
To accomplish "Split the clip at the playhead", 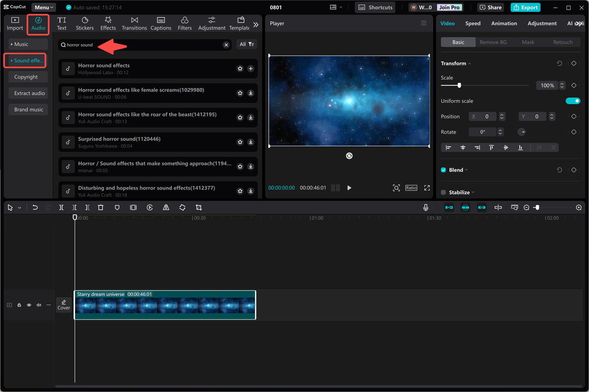I will click(x=61, y=207).
